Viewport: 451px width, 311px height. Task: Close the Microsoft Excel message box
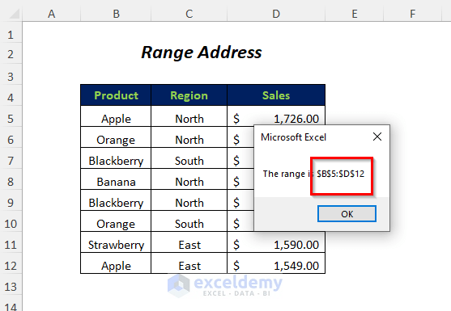pyautogui.click(x=377, y=137)
